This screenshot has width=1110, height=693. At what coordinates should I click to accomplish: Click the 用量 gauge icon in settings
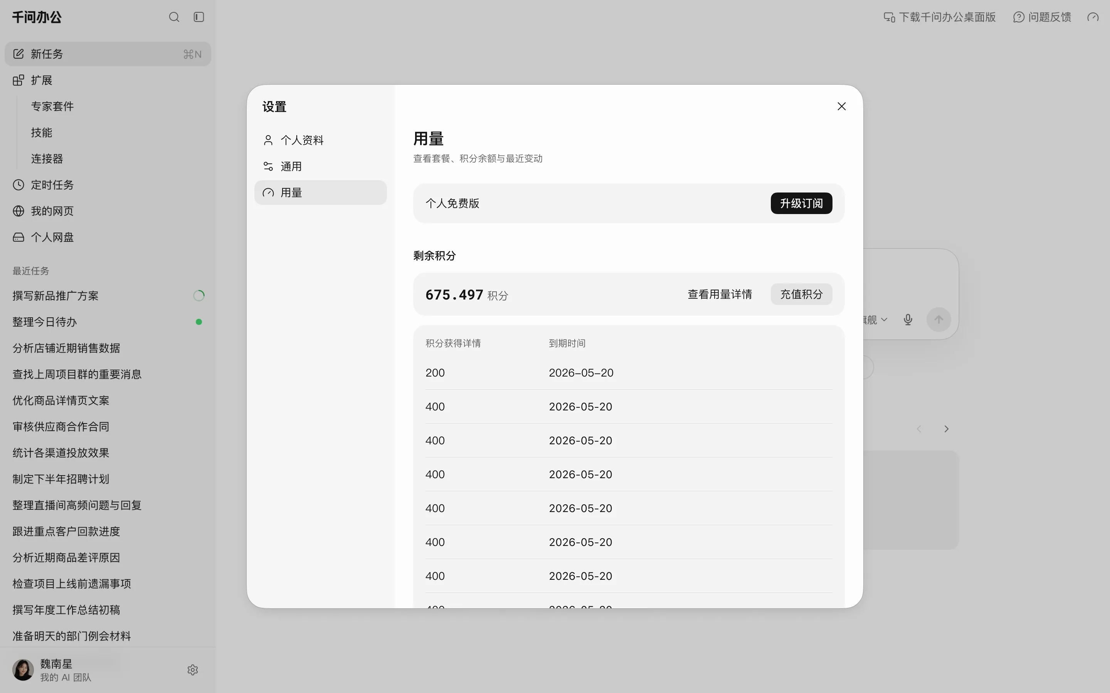pyautogui.click(x=268, y=192)
